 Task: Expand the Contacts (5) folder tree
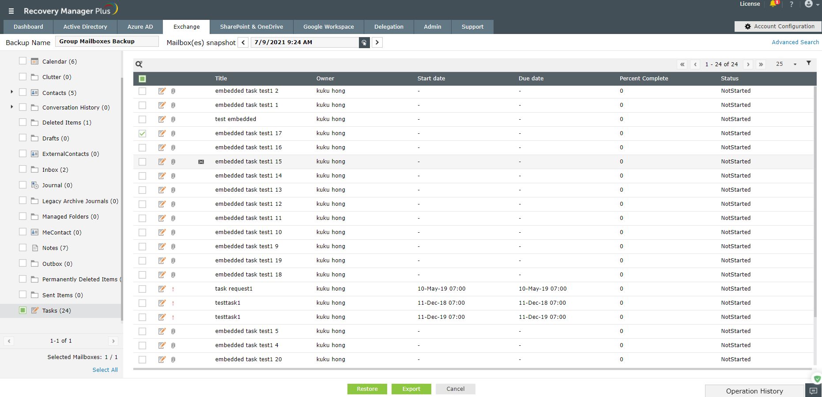11,92
